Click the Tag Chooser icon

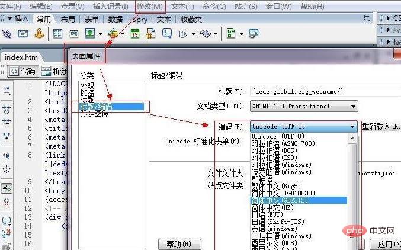point(254,34)
